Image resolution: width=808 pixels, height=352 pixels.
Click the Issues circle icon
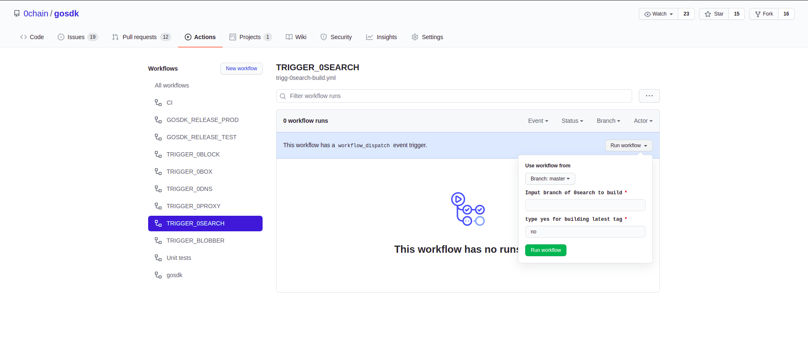pyautogui.click(x=61, y=37)
